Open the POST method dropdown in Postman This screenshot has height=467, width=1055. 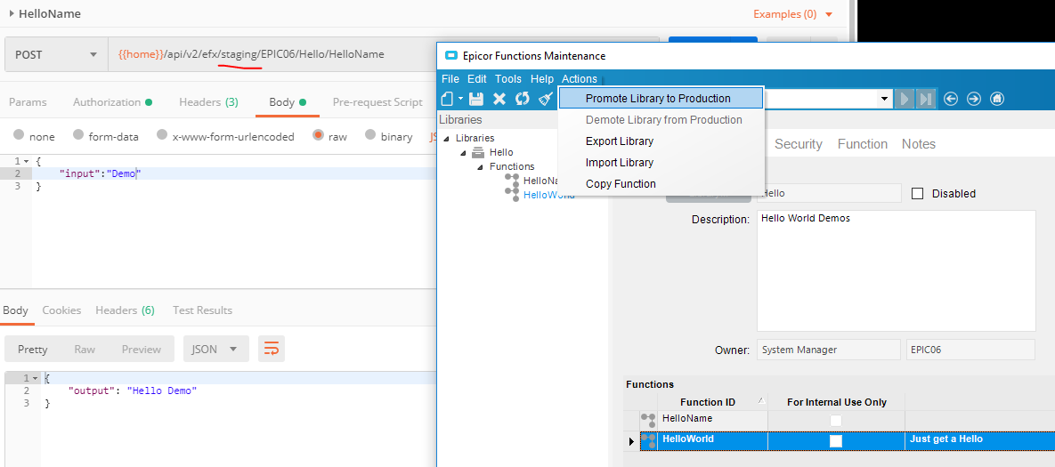[x=56, y=54]
